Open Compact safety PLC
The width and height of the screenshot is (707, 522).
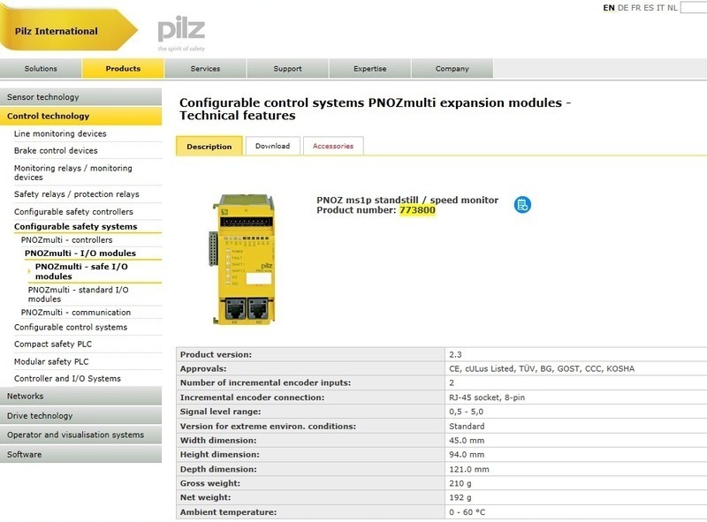[53, 344]
